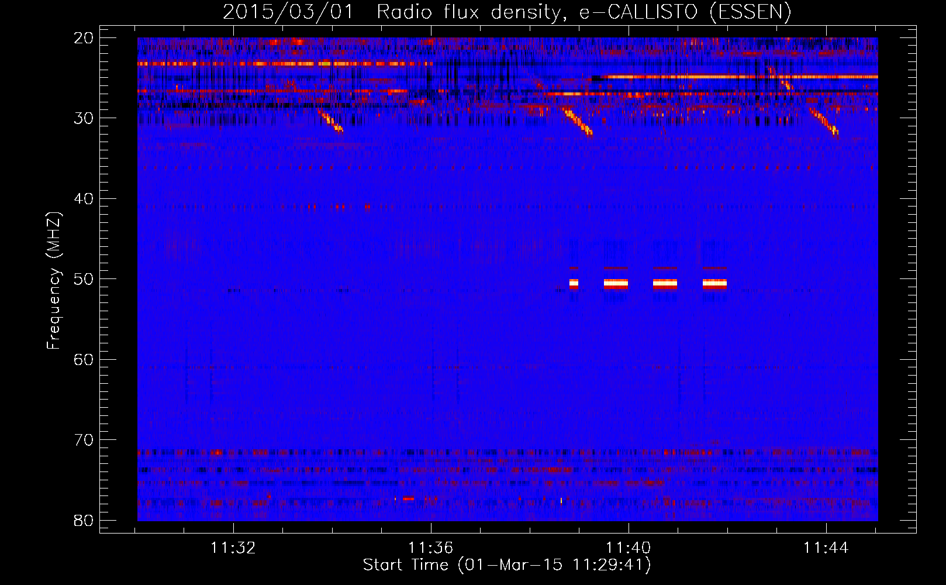This screenshot has width=946, height=585.
Task: Click the 30 MHz frequency tick label
Action: tap(84, 118)
